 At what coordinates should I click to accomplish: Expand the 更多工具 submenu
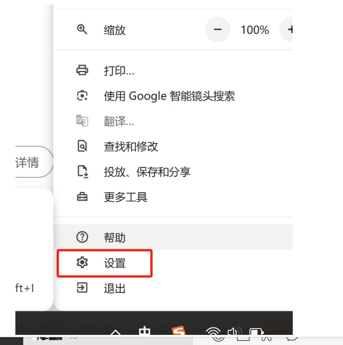[x=125, y=197]
